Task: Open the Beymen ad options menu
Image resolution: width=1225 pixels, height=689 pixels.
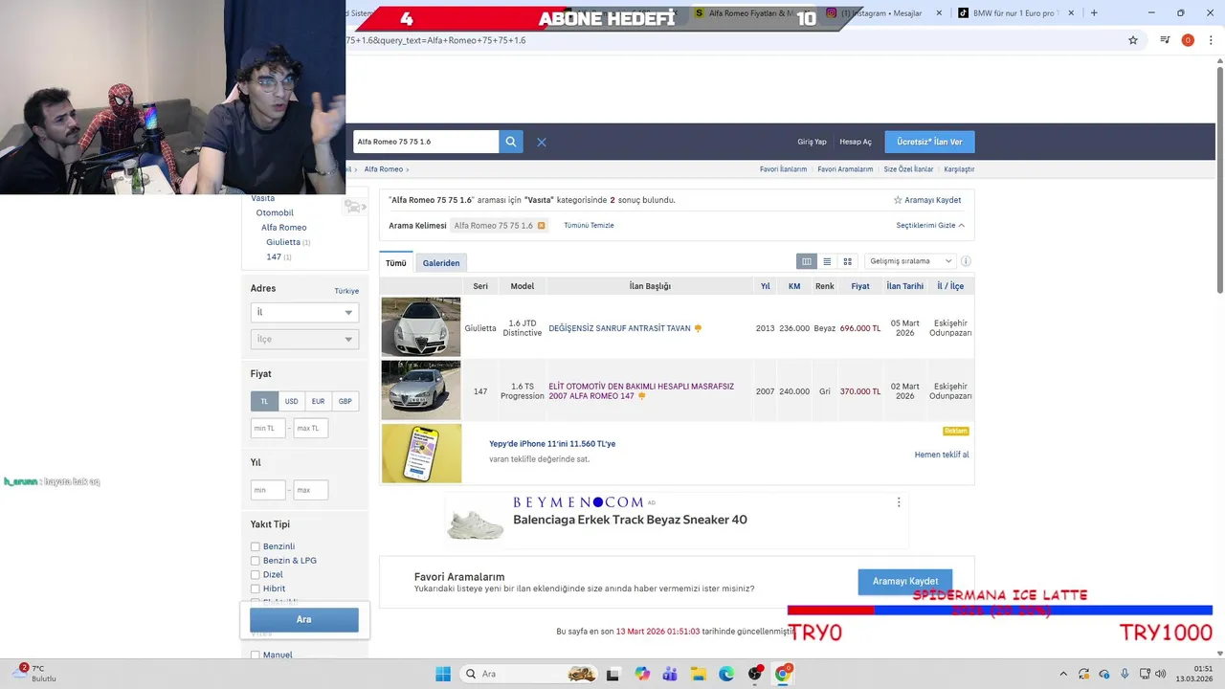Action: pos(898,502)
